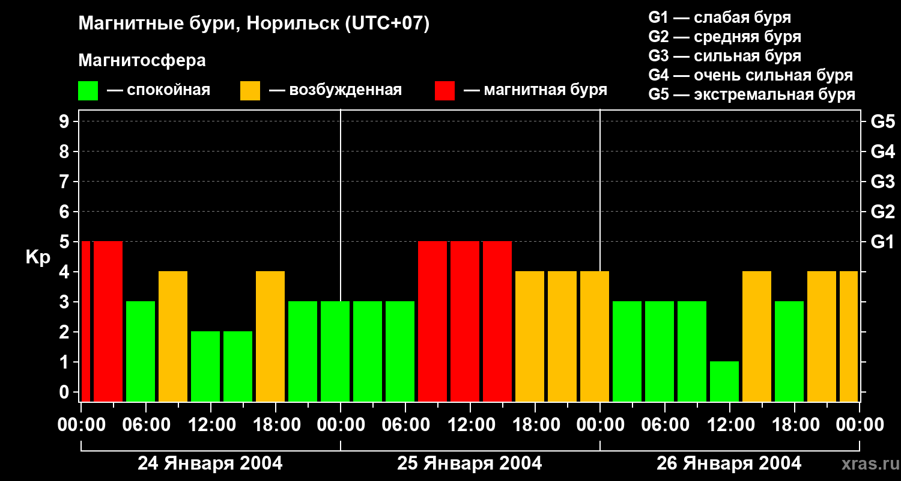The image size is (901, 481).
Task: Select the green Kp 3 bar at 06:00 on 24 January
Action: [x=141, y=351]
